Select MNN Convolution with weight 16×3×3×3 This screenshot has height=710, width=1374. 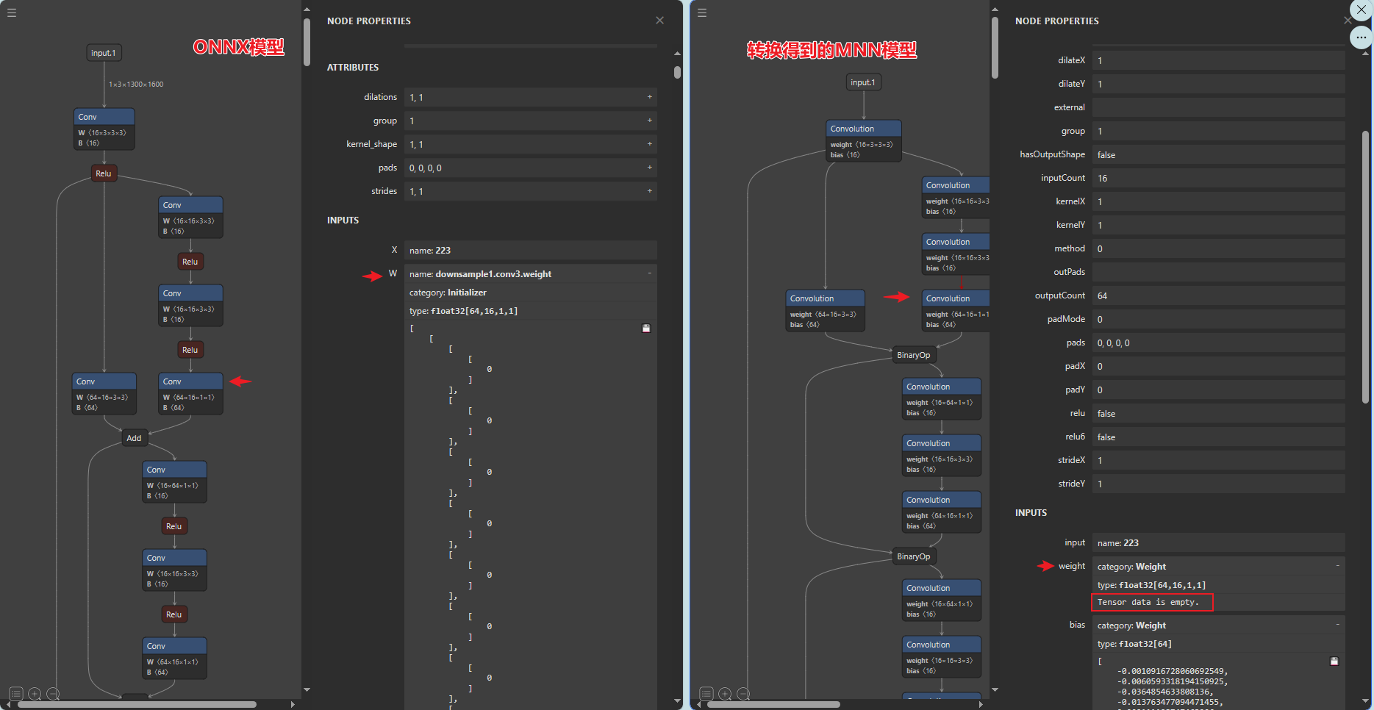(863, 140)
